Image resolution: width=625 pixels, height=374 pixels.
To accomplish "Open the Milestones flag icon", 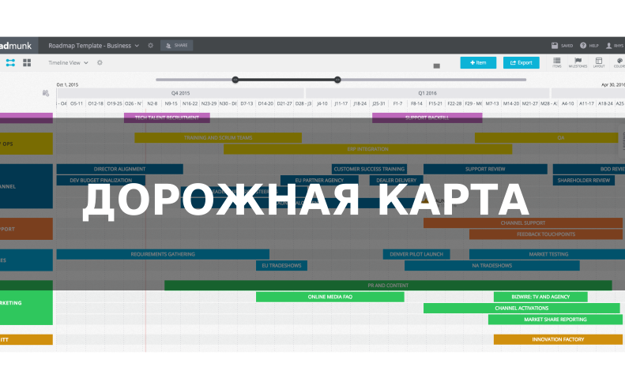I will tap(578, 62).
